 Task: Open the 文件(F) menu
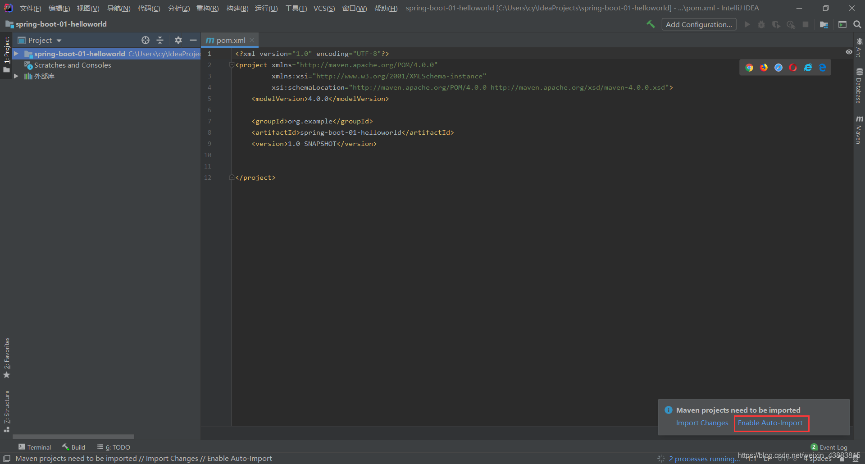tap(31, 8)
